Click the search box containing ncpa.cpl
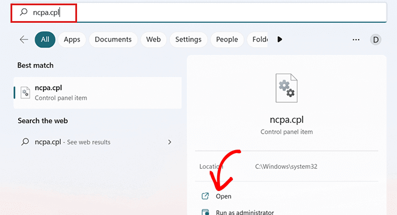This screenshot has width=397, height=215. [x=198, y=12]
